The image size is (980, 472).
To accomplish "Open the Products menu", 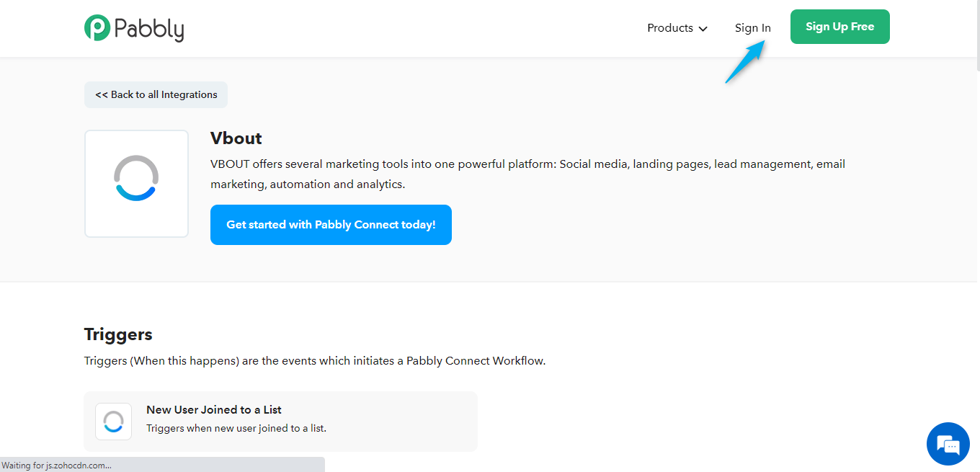I will (x=670, y=28).
